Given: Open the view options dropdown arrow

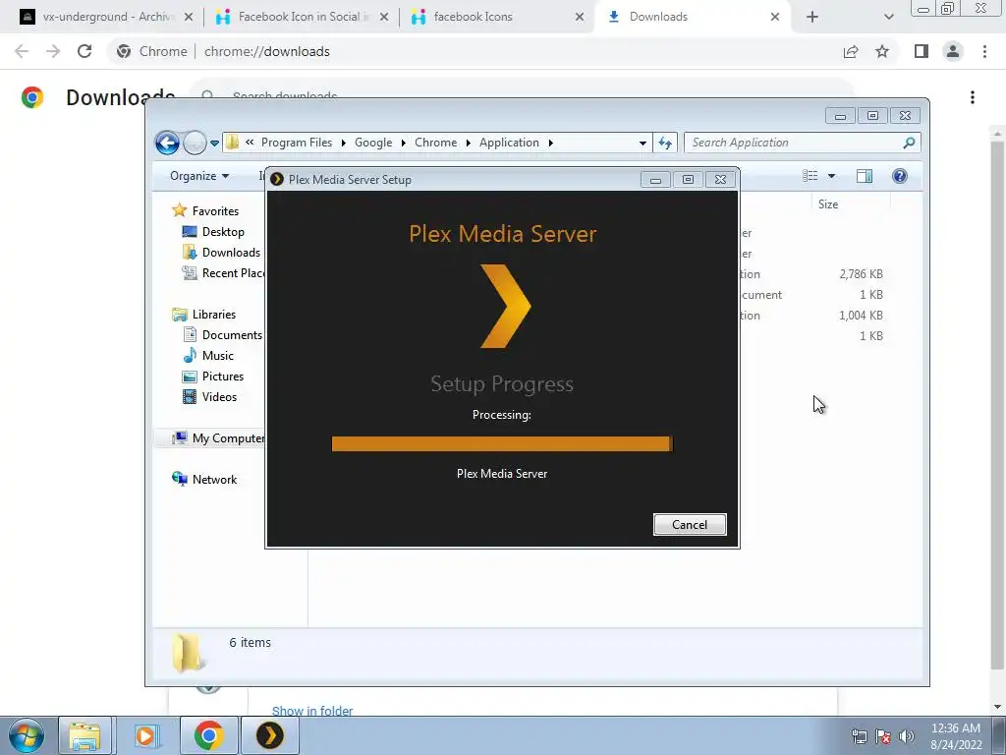Looking at the screenshot, I should pos(831,176).
